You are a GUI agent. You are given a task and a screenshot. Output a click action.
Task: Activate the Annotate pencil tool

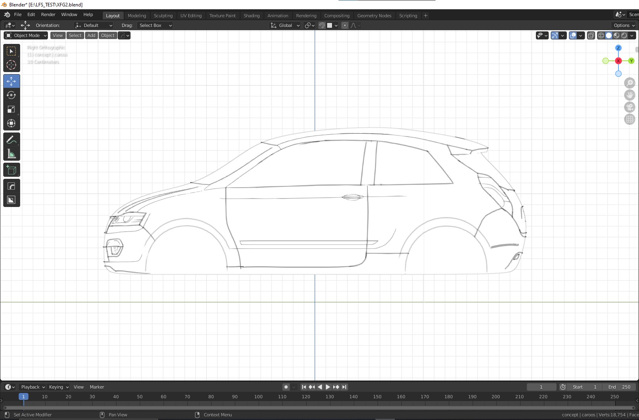pos(11,140)
